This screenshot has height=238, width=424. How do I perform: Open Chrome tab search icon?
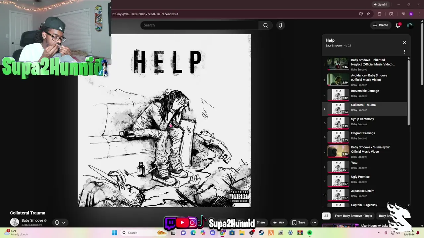(391, 14)
